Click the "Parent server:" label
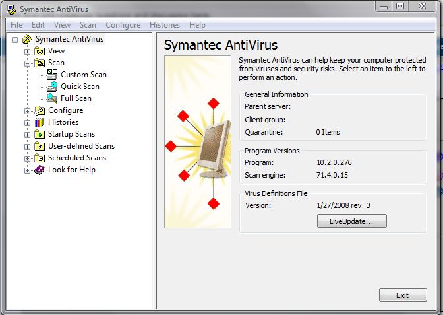This screenshot has height=315, width=443. [268, 107]
